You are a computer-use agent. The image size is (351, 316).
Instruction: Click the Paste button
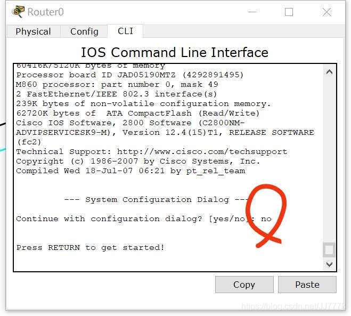click(307, 285)
